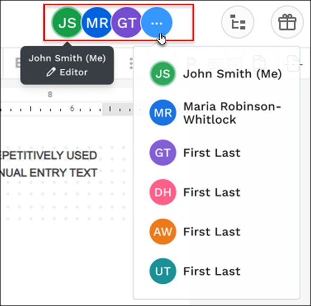Image resolution: width=311 pixels, height=306 pixels.
Task: Open the more collaborators ellipsis button
Action: click(157, 22)
